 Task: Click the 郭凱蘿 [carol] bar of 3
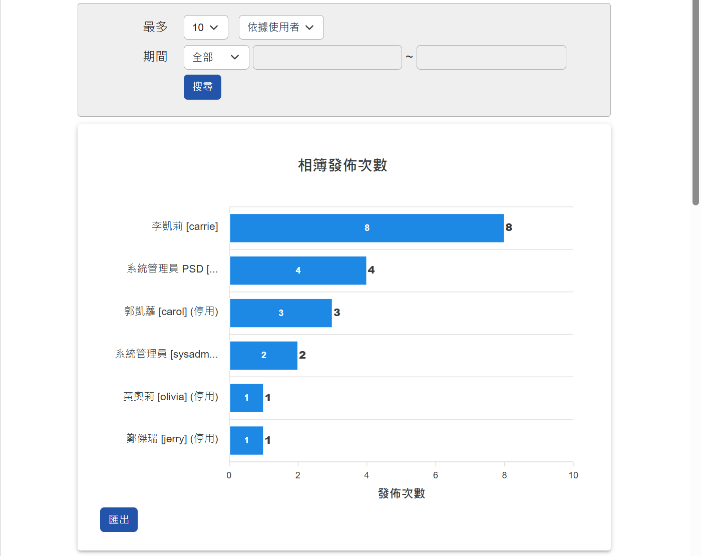[x=281, y=313]
